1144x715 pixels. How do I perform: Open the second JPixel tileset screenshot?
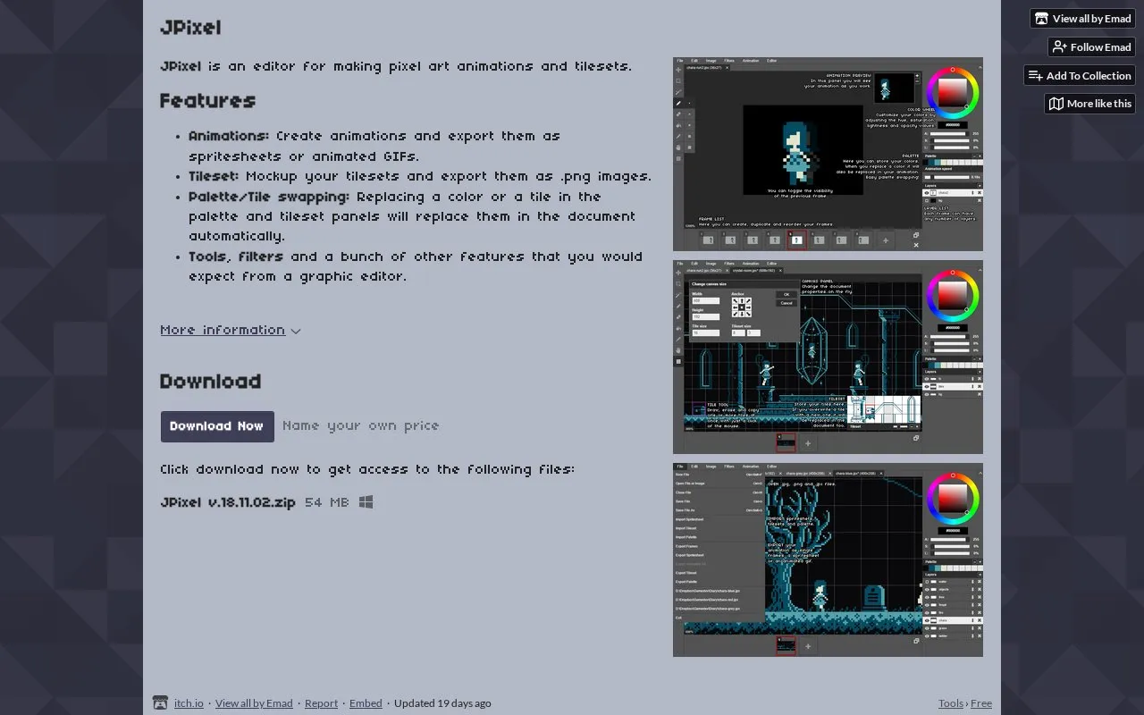click(x=828, y=357)
